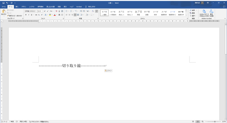Click the Enclose Characters circled icon
227x123 pixels.
click(x=62, y=15)
